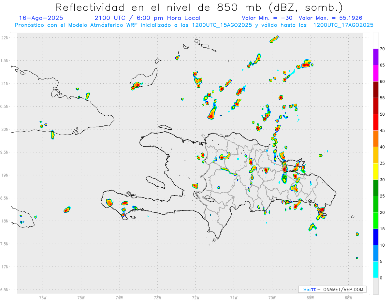The height and width of the screenshot is (302, 391).
Task: Click the dark green 25-30 dBZ color band
Action: pyautogui.click(x=376, y=188)
